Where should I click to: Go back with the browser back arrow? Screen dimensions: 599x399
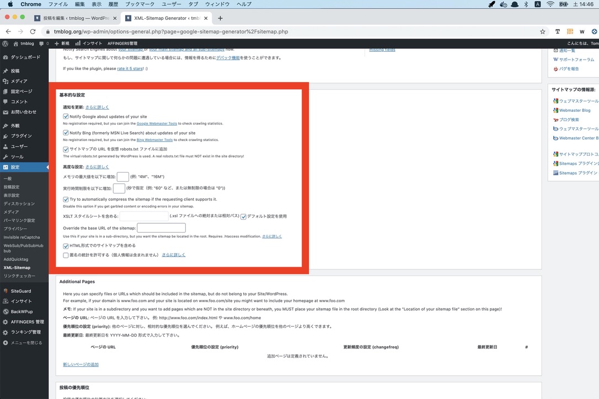pyautogui.click(x=8, y=32)
